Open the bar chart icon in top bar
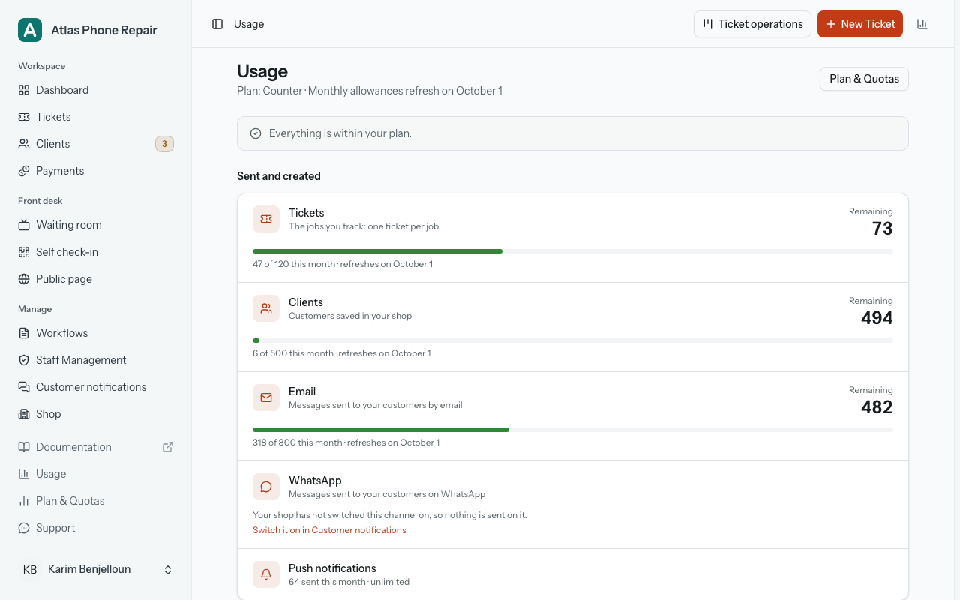960x600 pixels. 922,24
